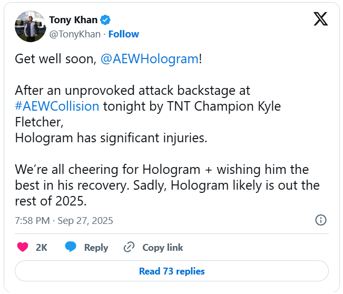
Task: Click the heart like icon
Action: click(x=23, y=247)
